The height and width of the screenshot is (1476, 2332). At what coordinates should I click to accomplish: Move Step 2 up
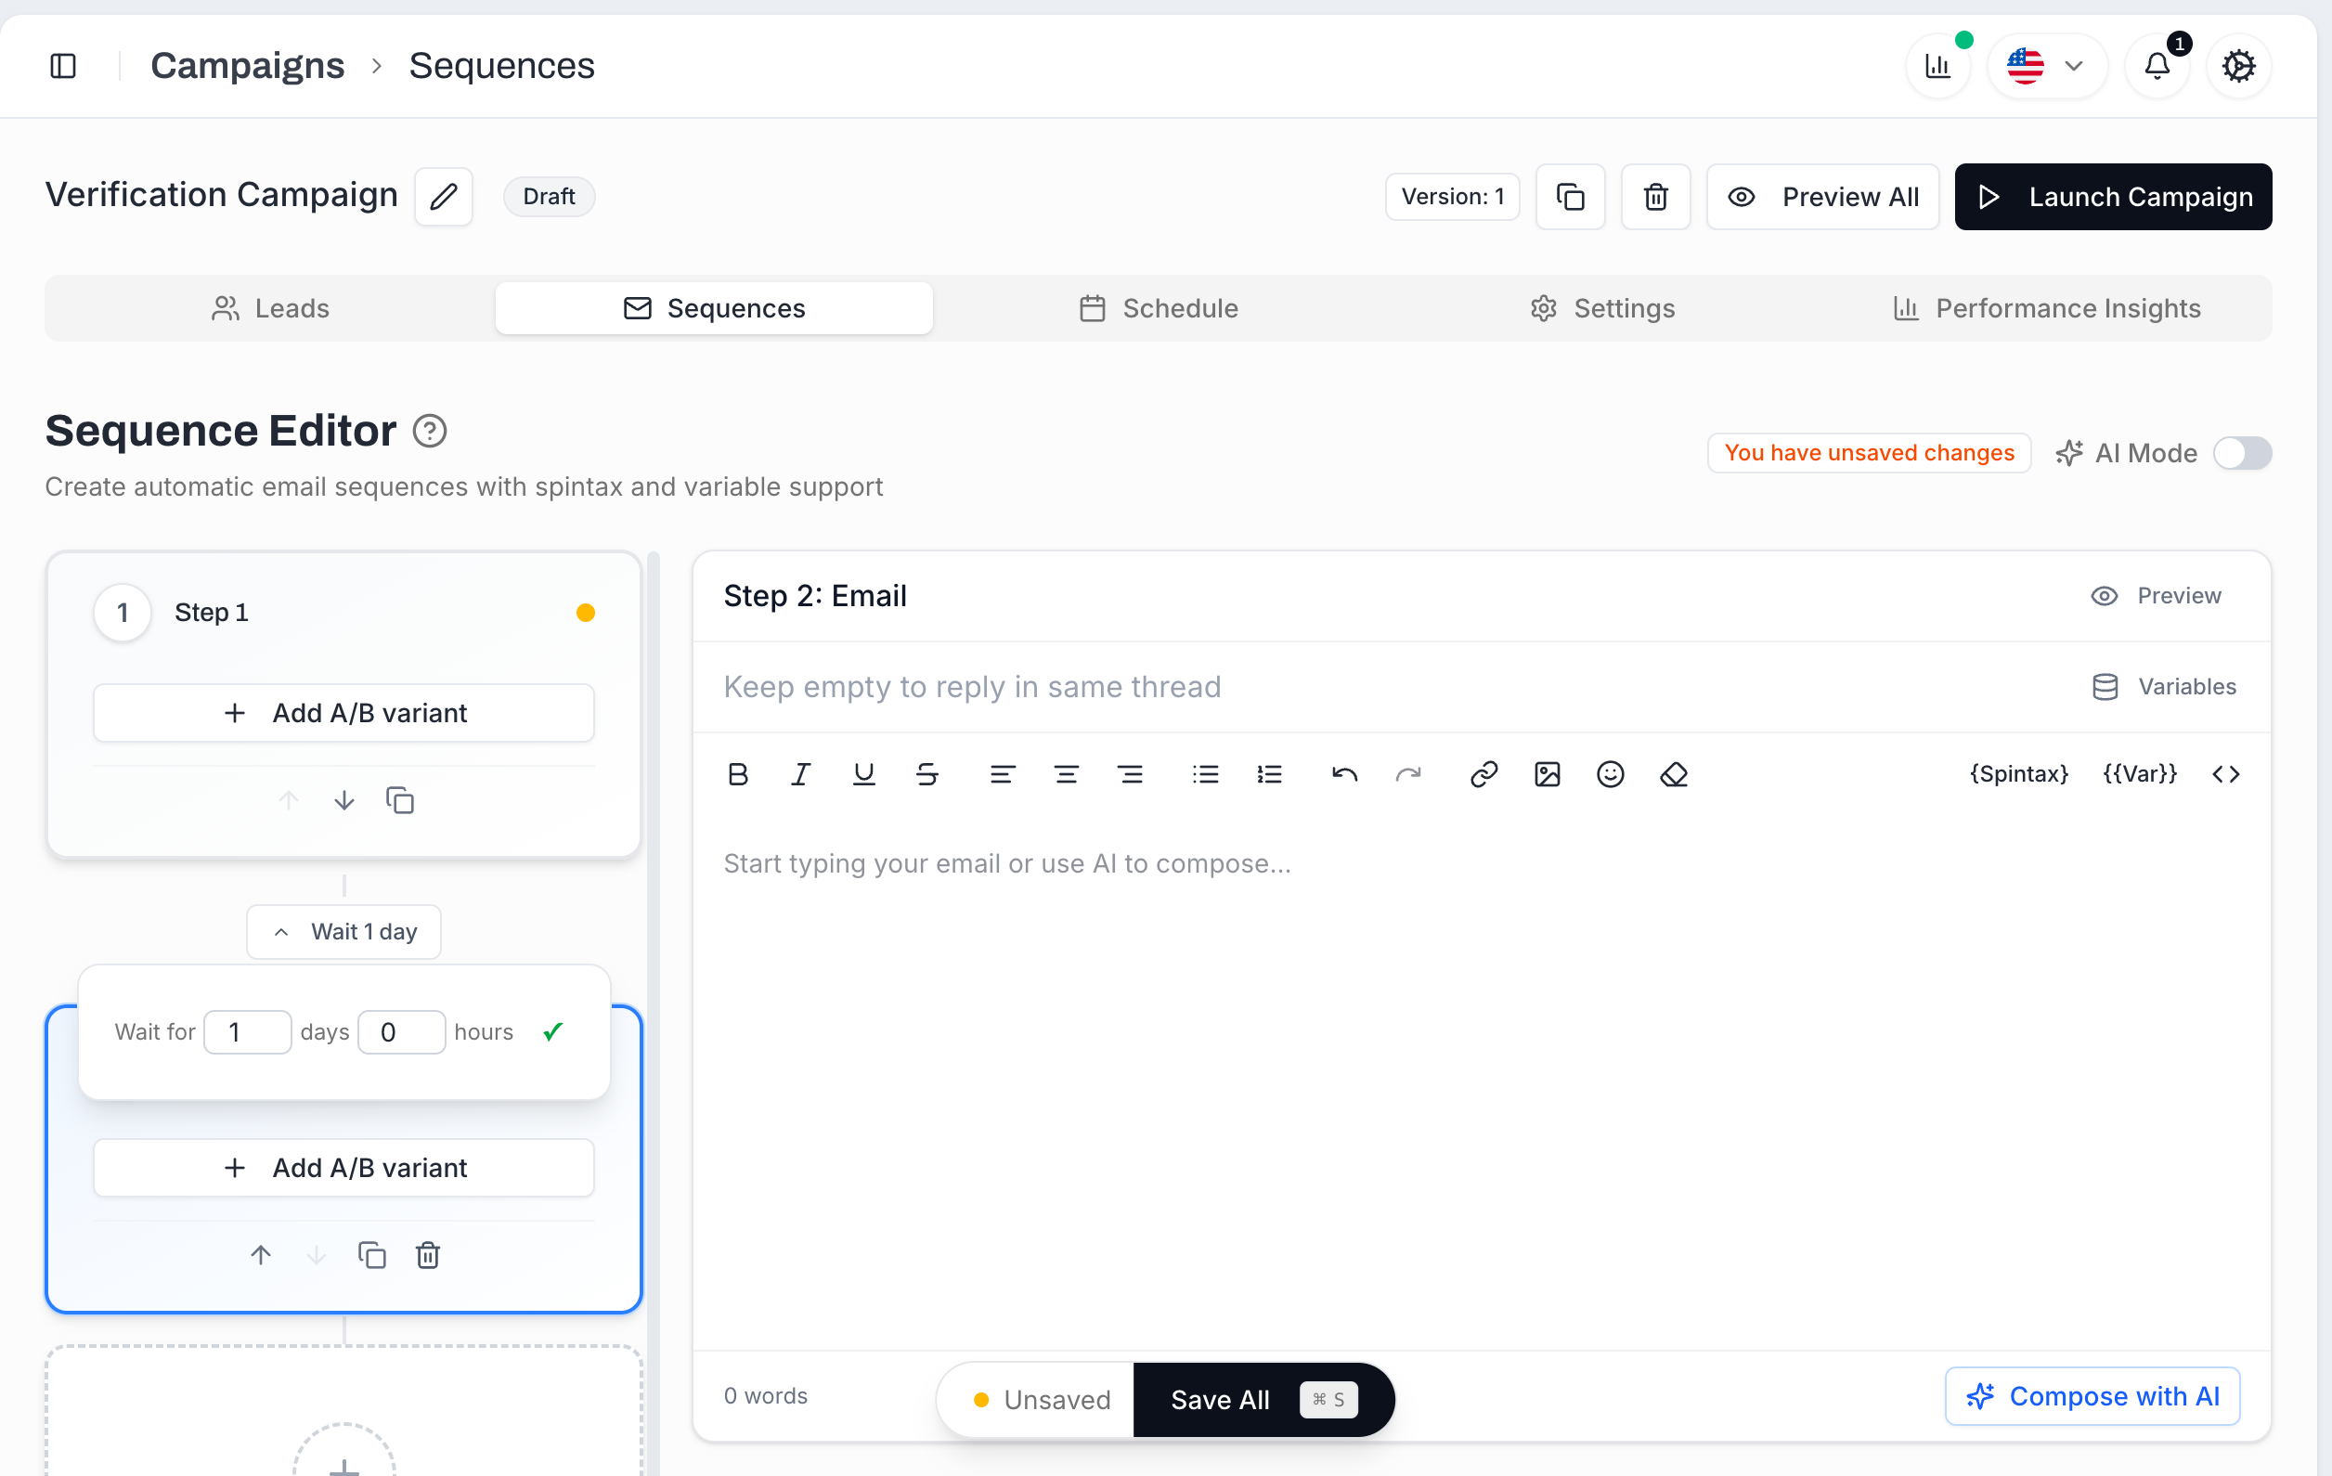[x=261, y=1256]
